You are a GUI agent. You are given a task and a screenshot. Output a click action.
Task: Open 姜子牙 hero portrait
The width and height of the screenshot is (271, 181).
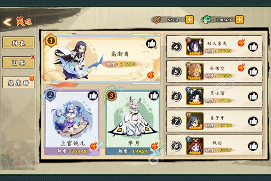pyautogui.click(x=195, y=121)
